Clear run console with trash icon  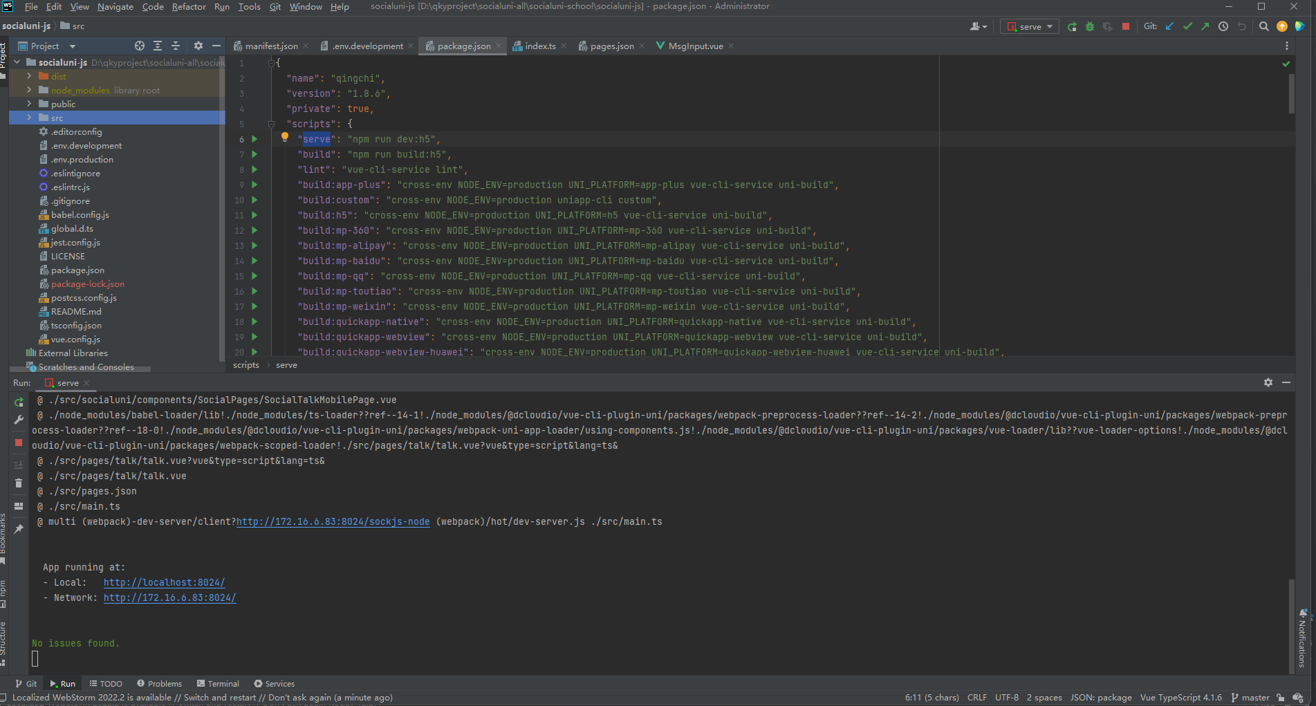(x=19, y=483)
